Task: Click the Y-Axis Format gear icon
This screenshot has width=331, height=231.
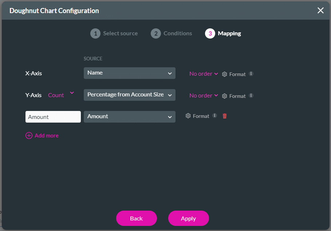Action: (x=225, y=96)
